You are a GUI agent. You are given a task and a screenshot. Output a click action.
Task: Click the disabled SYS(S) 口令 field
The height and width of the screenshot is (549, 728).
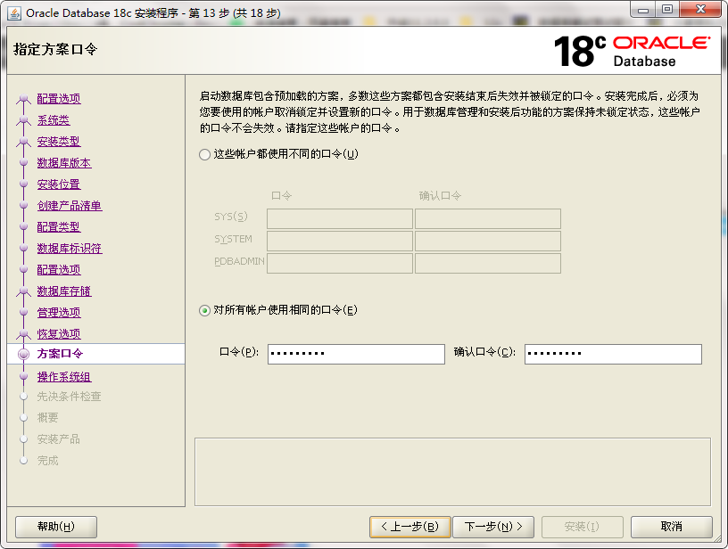pyautogui.click(x=340, y=218)
